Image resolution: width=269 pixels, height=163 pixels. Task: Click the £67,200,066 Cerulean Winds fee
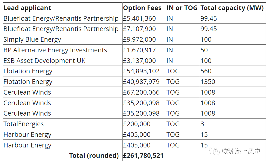[141, 92]
